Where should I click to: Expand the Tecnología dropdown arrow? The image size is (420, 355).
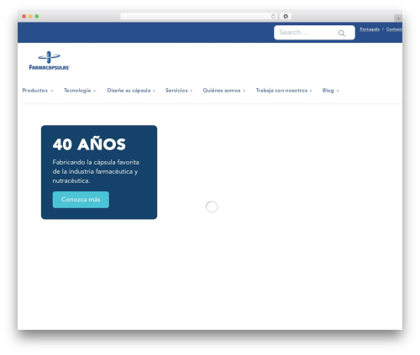tap(95, 91)
